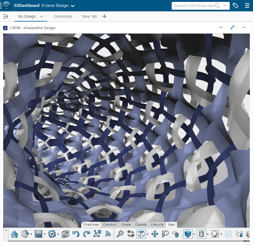Open the dropdown beside the Save icon
Viewport: 253px width, 245px height.
pos(45,234)
